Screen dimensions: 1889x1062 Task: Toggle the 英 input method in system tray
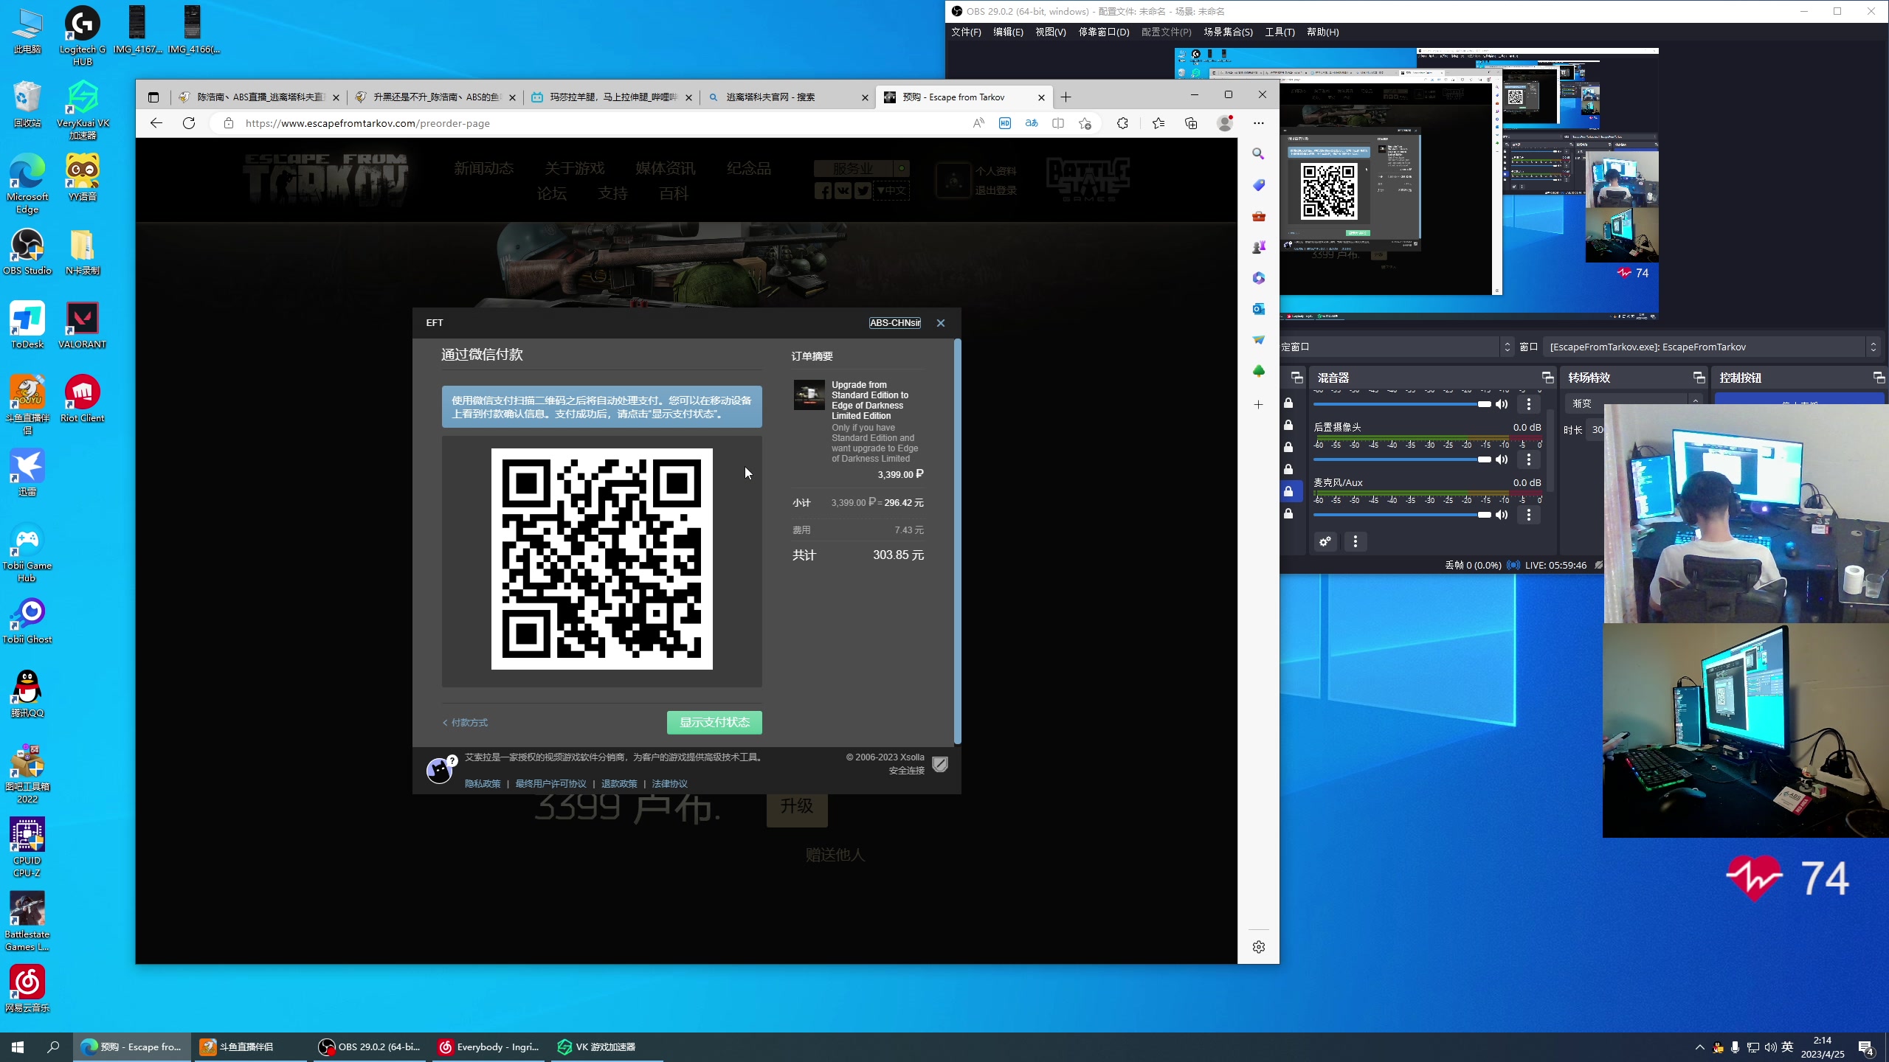coord(1788,1047)
